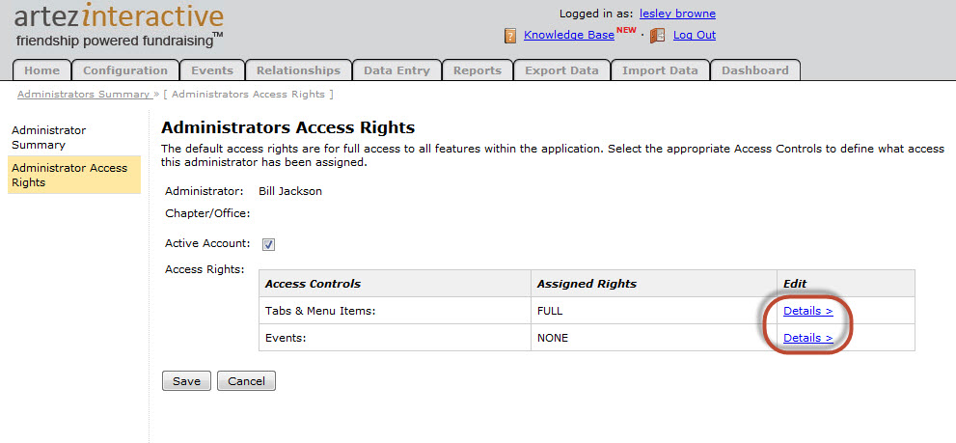The height and width of the screenshot is (443, 956).
Task: Switch to the Export Data tab
Action: 561,70
